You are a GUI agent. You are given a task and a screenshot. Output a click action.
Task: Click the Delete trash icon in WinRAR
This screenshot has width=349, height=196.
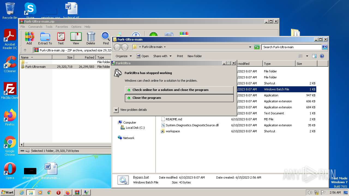point(91,38)
